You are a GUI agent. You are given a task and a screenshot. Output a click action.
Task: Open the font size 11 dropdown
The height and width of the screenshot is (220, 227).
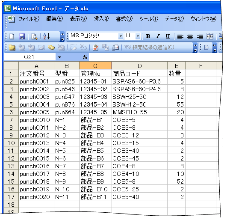[x=138, y=36]
